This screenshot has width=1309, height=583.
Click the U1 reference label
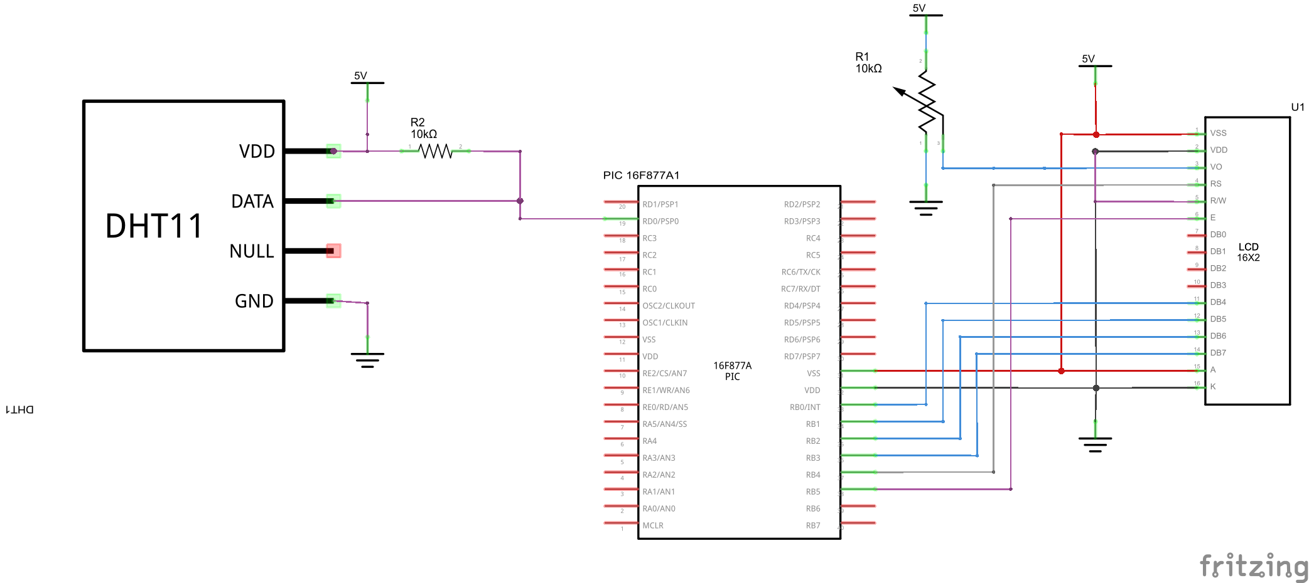tap(1297, 107)
